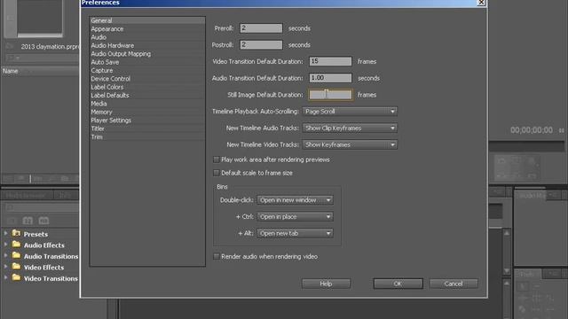
Task: Open New Timeline Video Tracks dropdown
Action: (x=350, y=144)
